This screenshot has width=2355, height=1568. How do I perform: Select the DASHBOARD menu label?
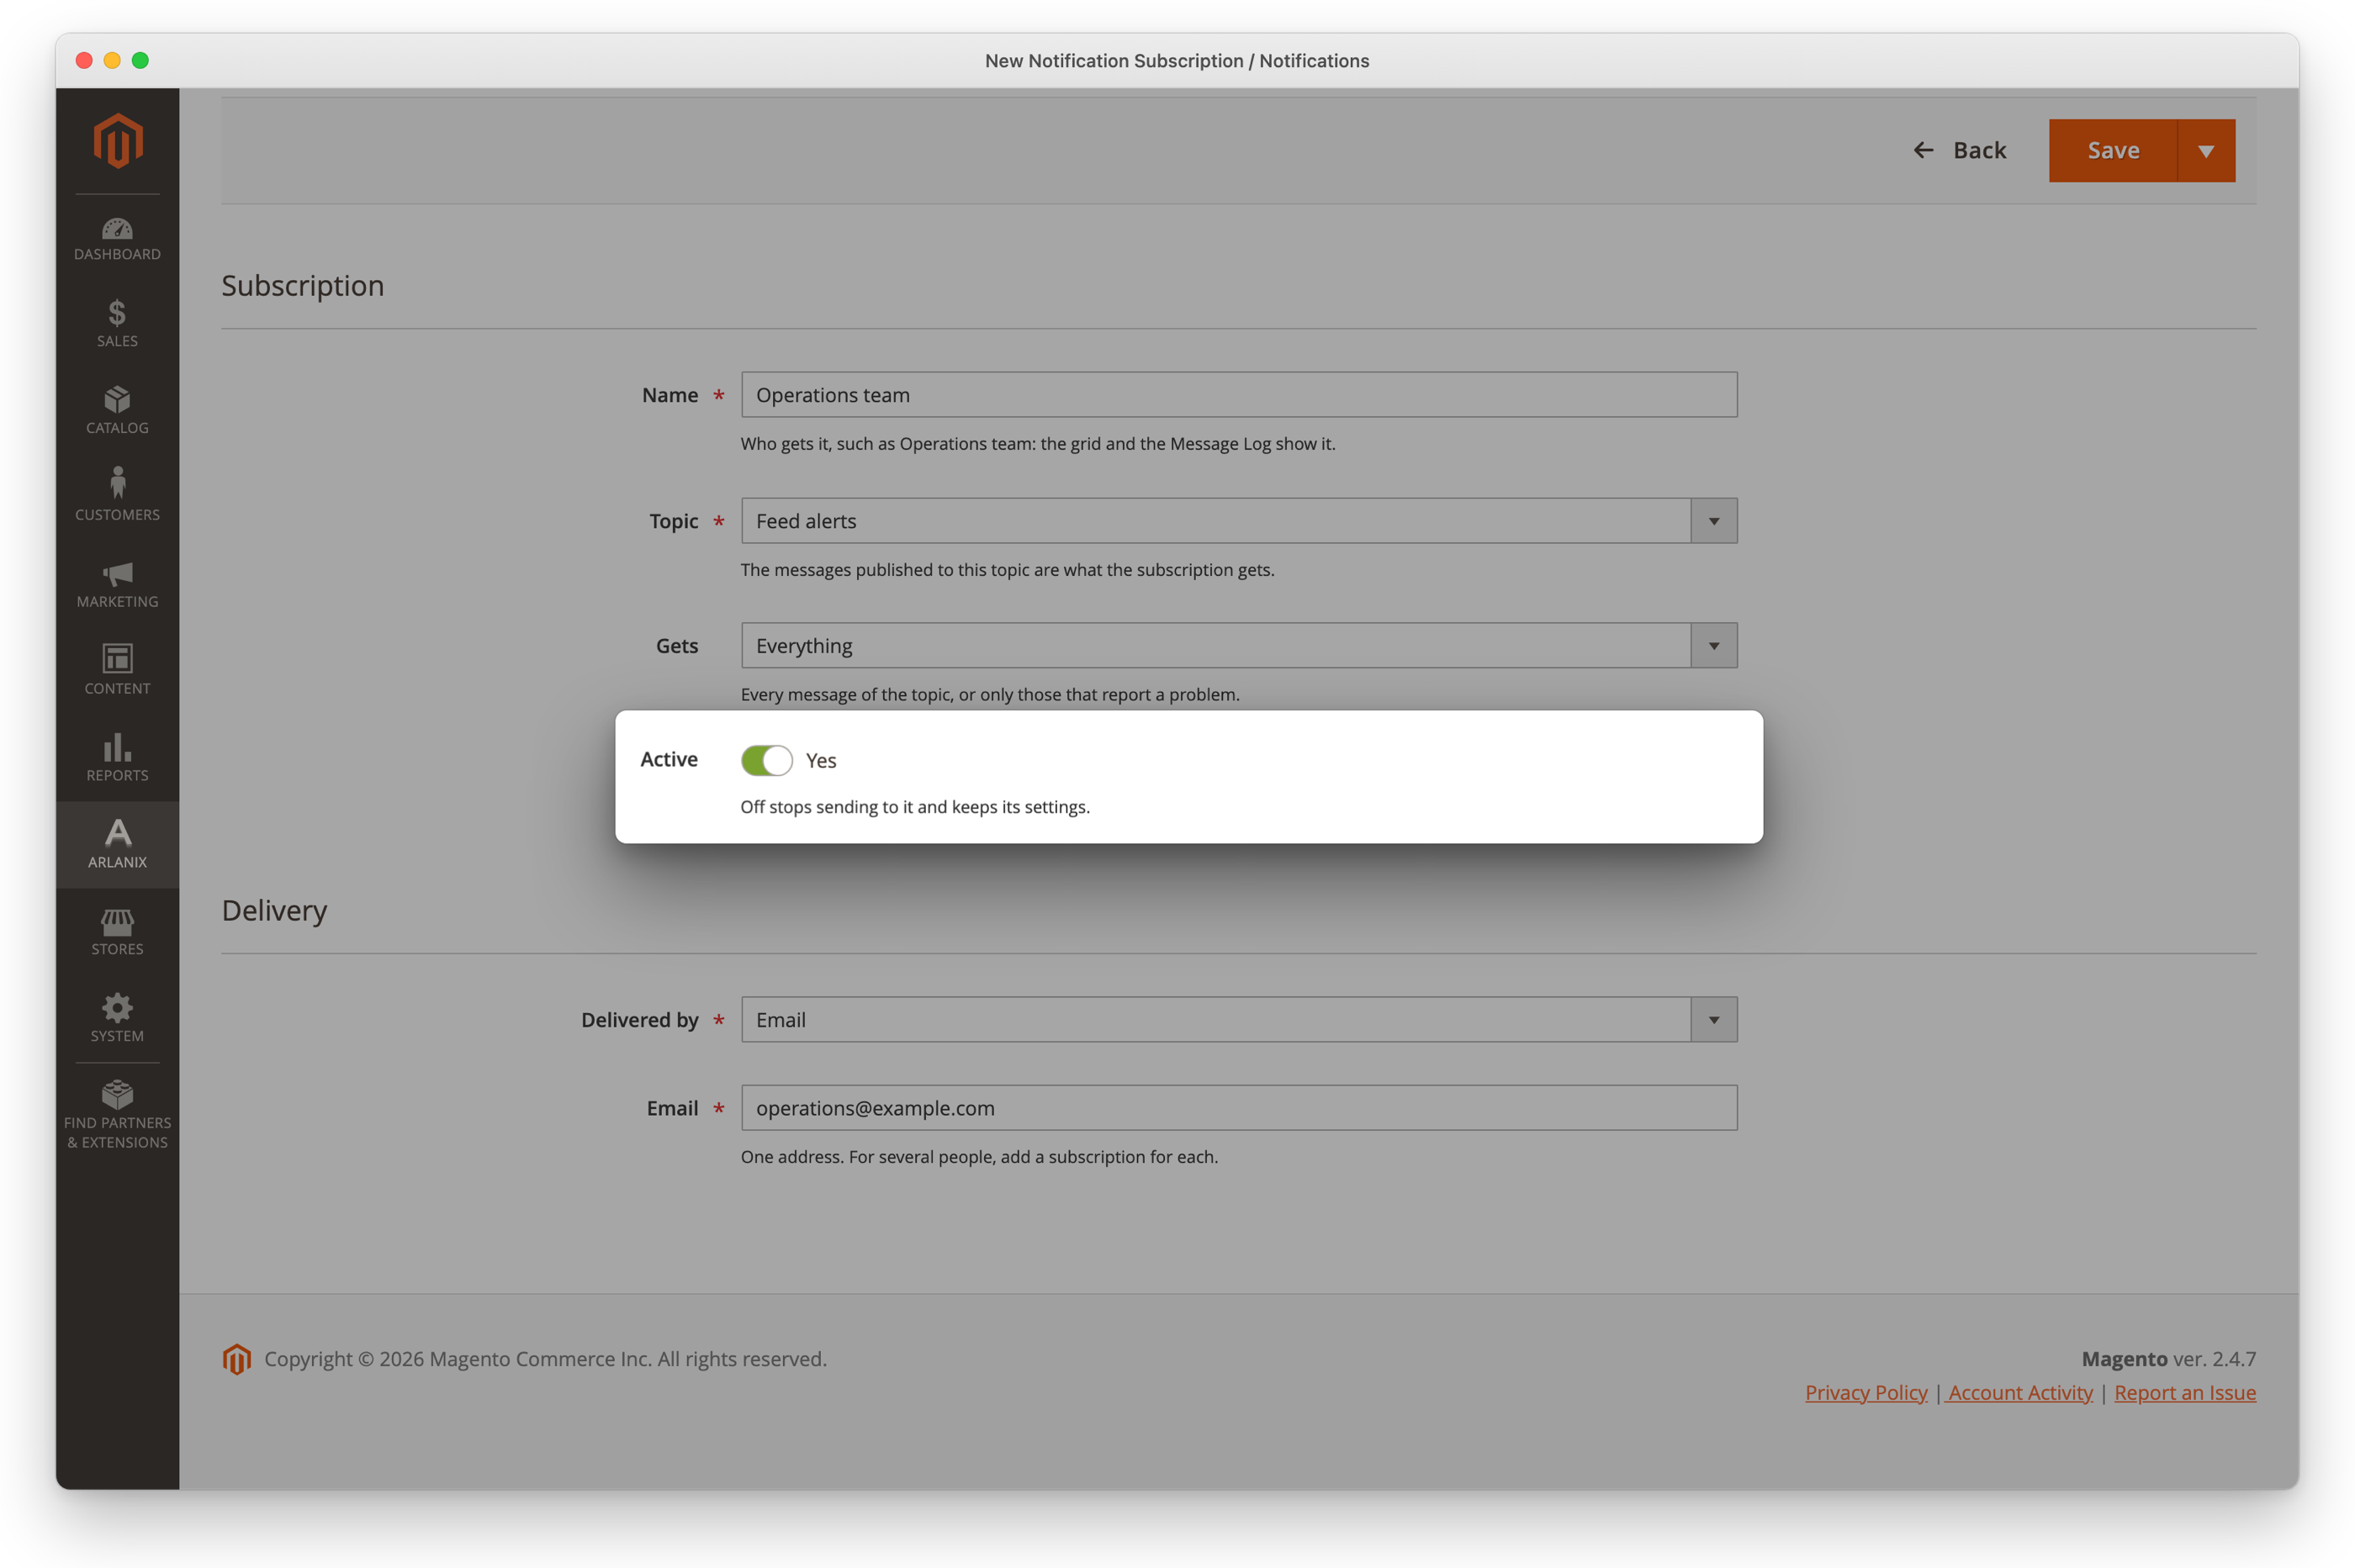coord(117,254)
